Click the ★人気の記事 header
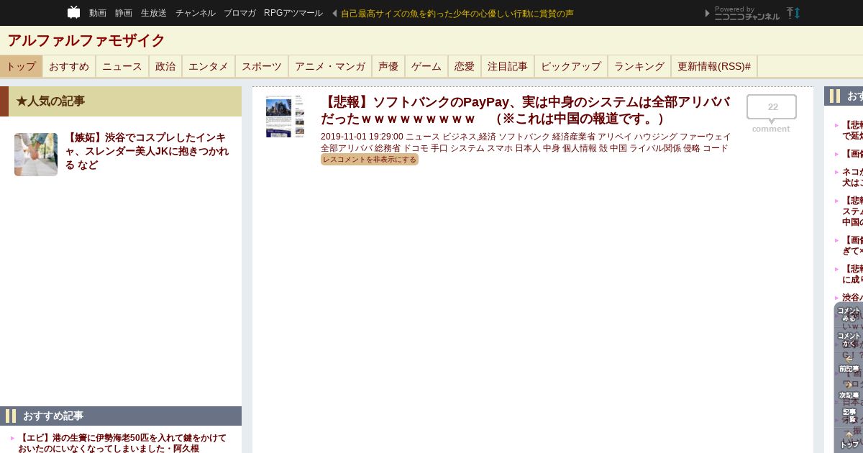Image resolution: width=863 pixels, height=453 pixels. click(x=121, y=101)
